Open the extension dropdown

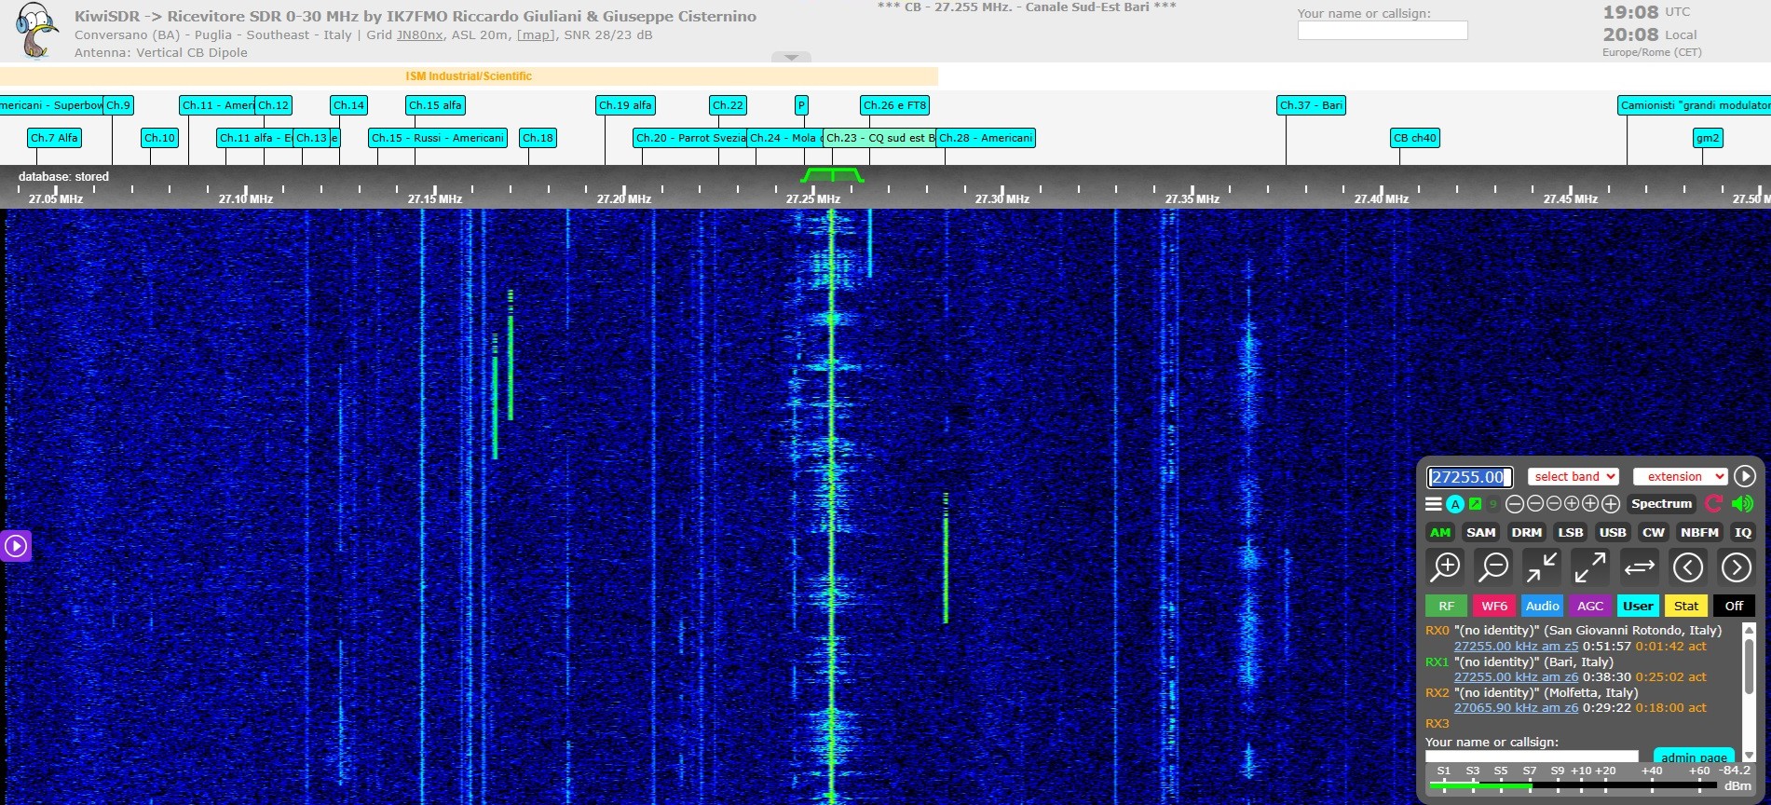1681,476
